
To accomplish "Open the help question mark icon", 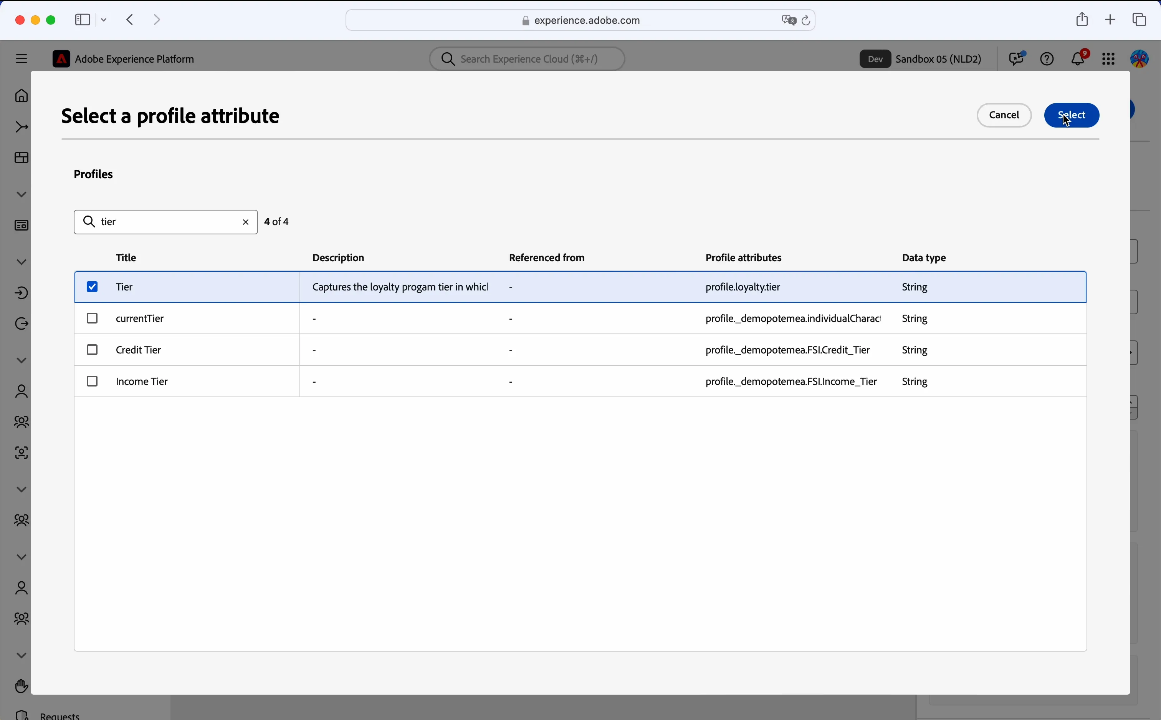I will (x=1047, y=59).
